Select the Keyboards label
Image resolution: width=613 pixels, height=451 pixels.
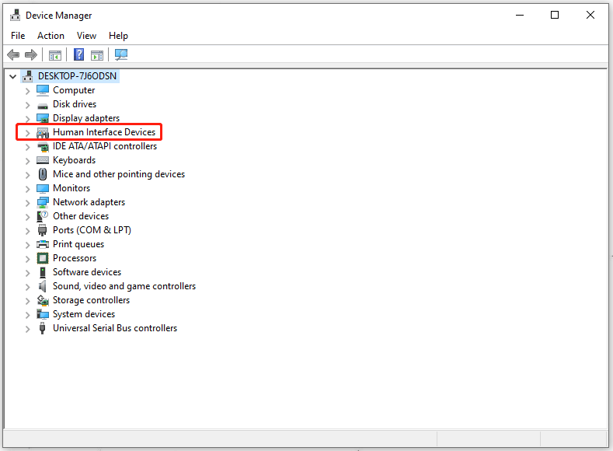pos(75,160)
